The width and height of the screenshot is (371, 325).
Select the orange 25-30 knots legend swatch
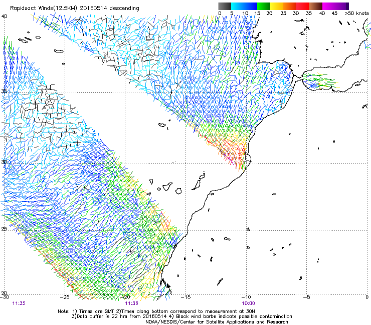click(x=290, y=6)
